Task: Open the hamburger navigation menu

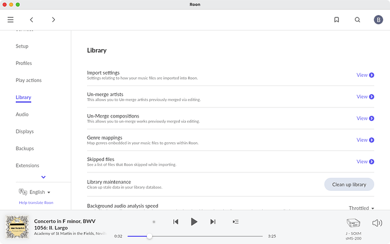Action: click(x=10, y=19)
